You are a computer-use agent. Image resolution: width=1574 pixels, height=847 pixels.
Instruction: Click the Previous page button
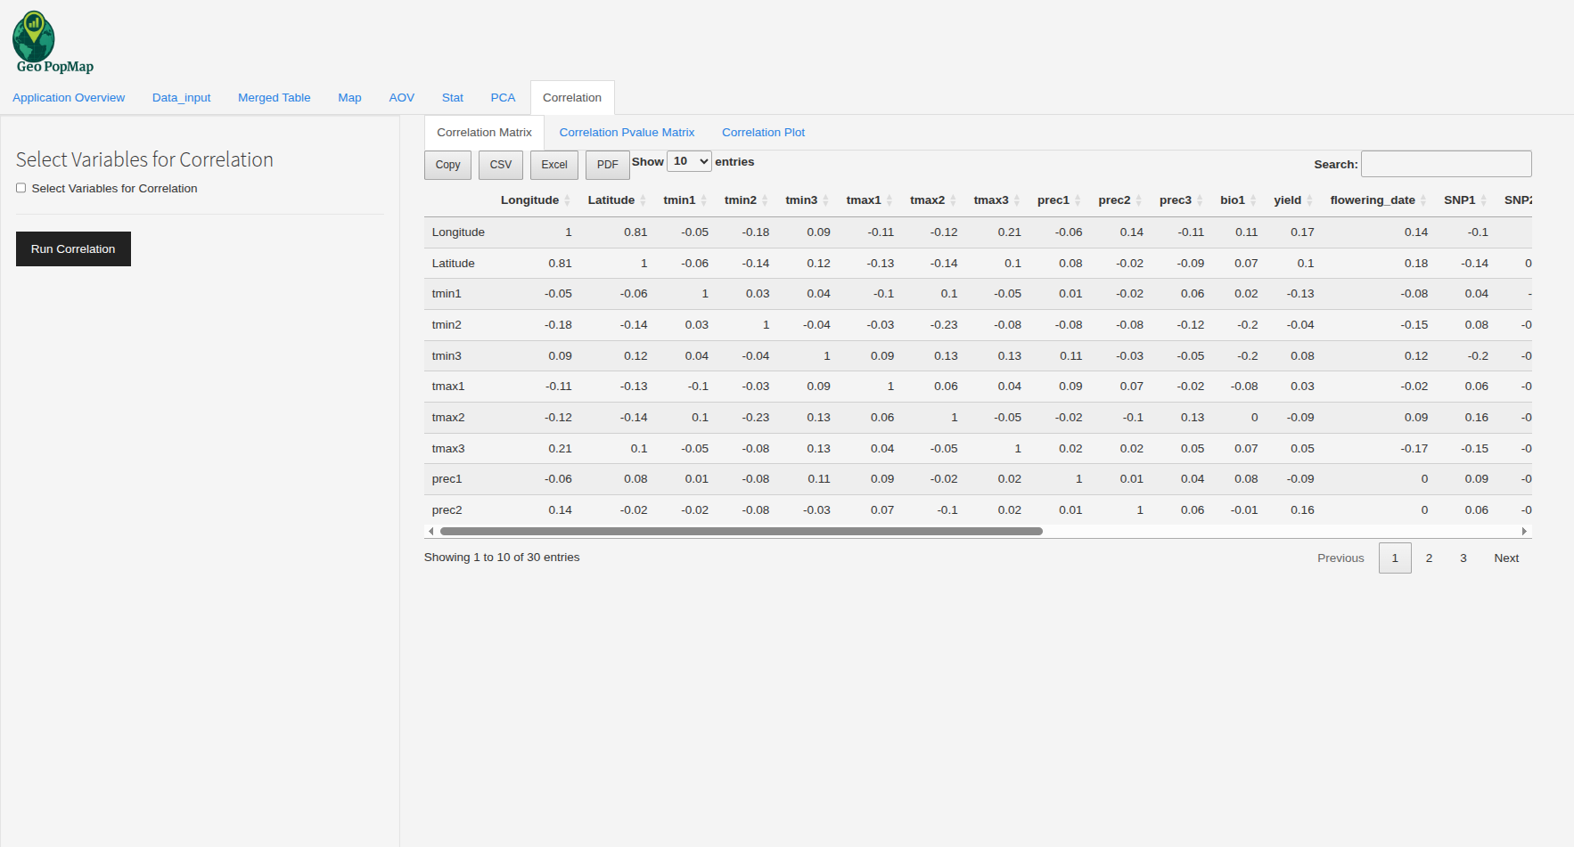pos(1340,558)
